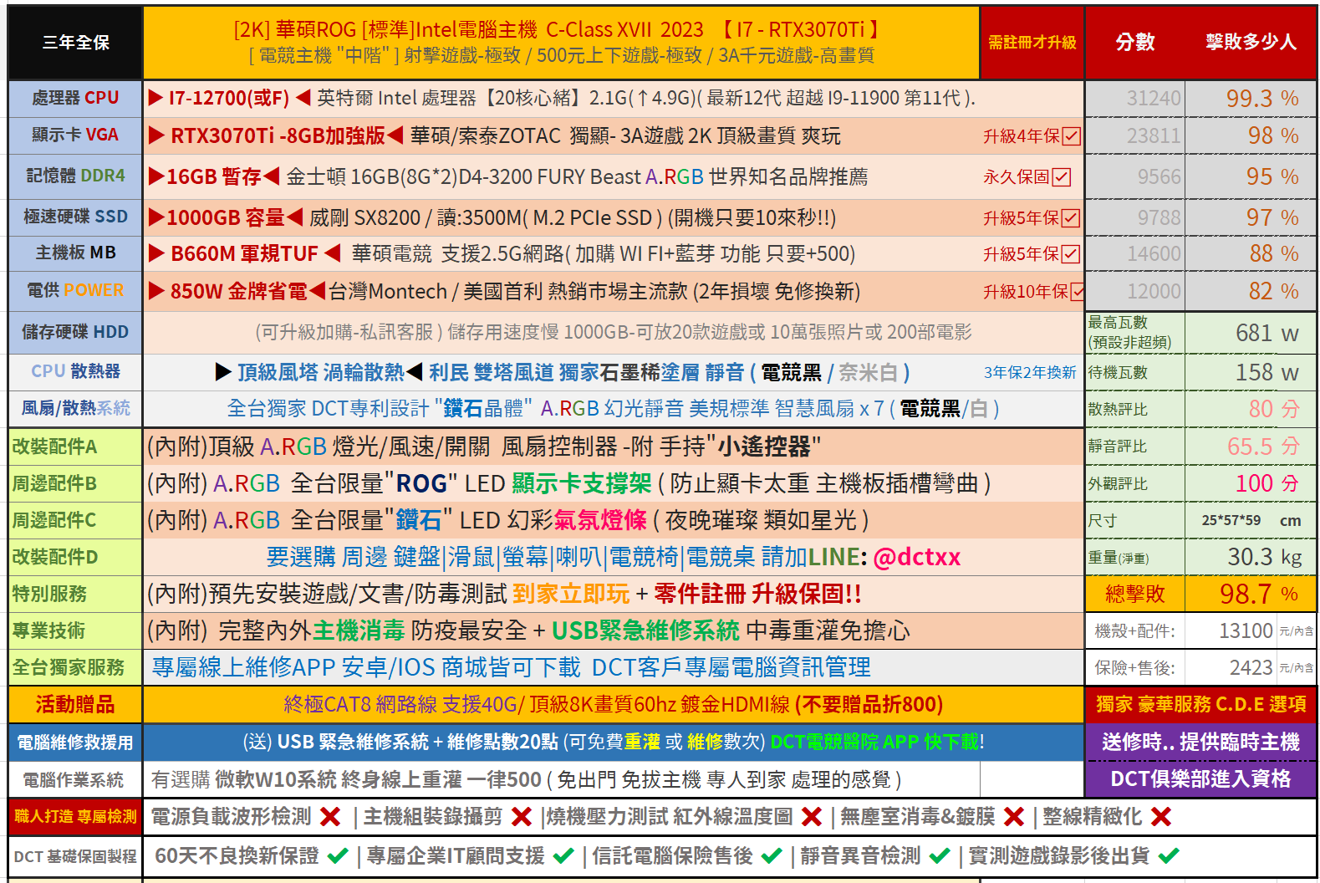This screenshot has height=883, width=1320.
Task: Toggle the 永久保固 checkbox in DDR4 row
Action: [1061, 177]
